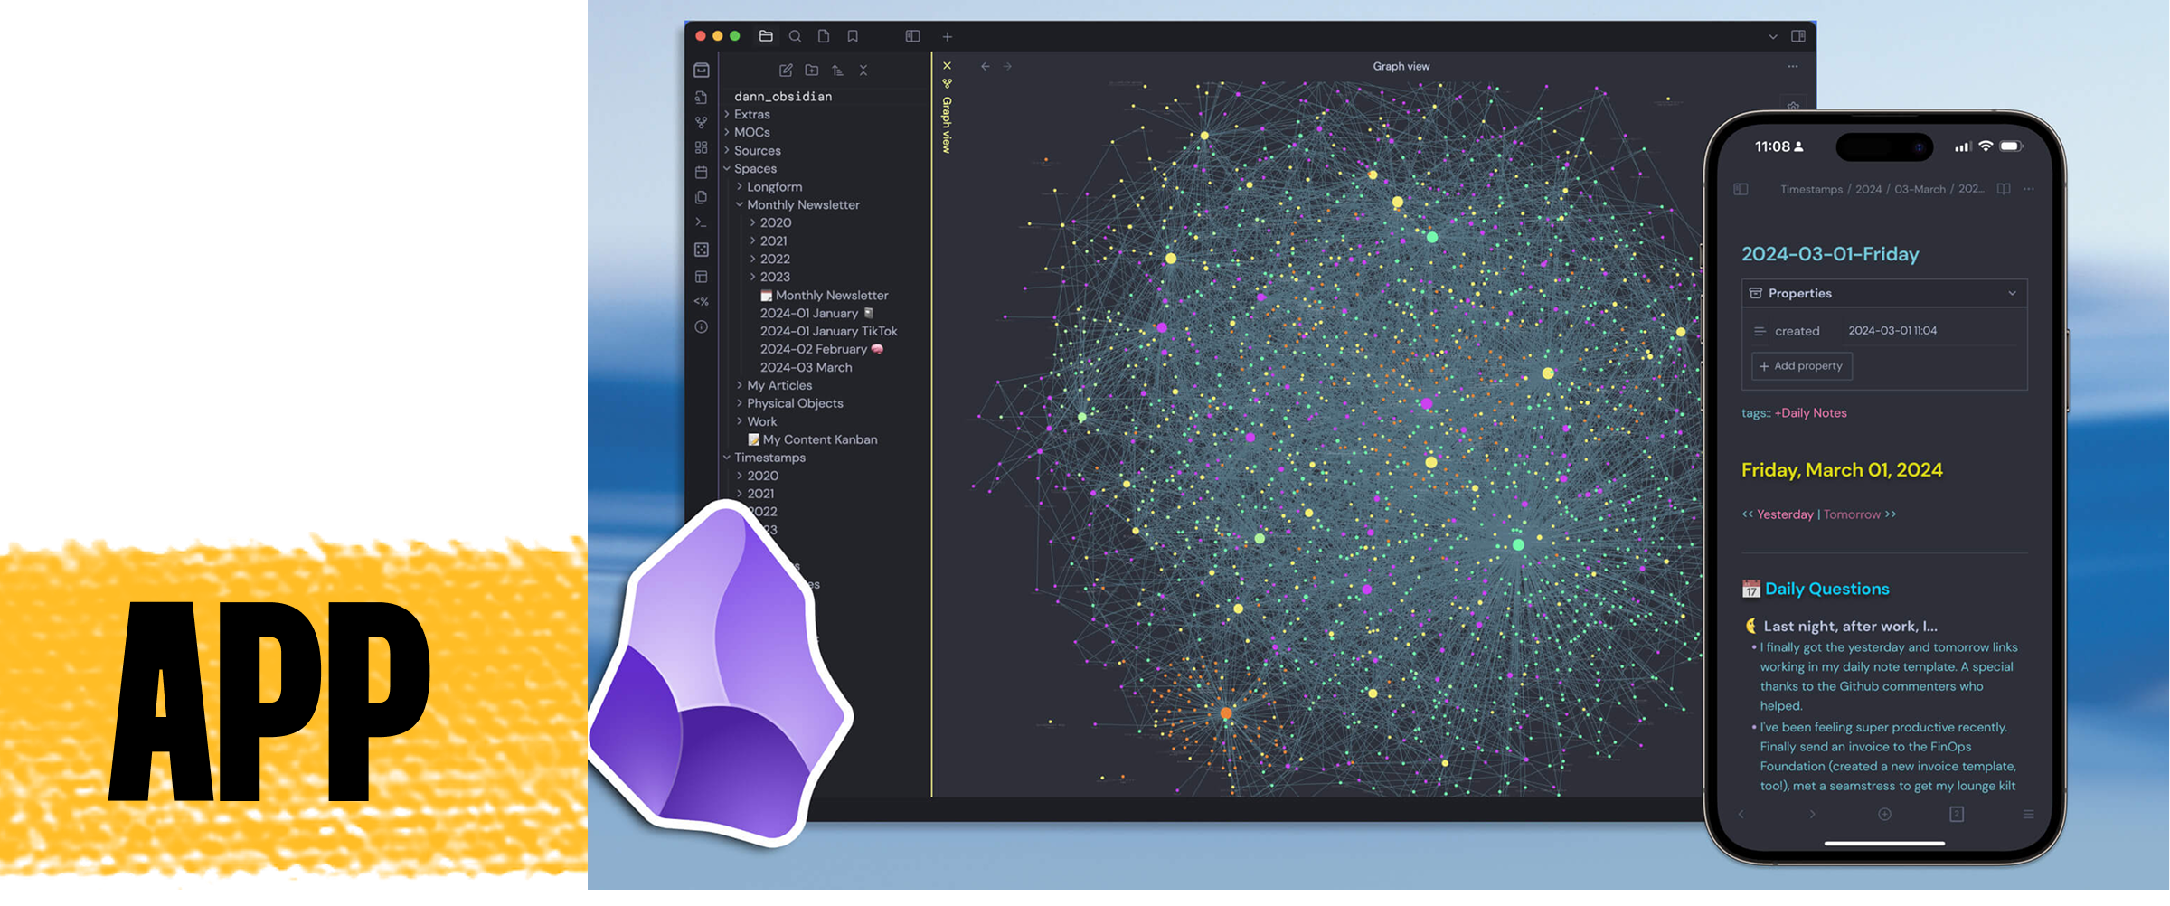Create a new note in file explorer
This screenshot has width=2170, height=906.
click(786, 71)
